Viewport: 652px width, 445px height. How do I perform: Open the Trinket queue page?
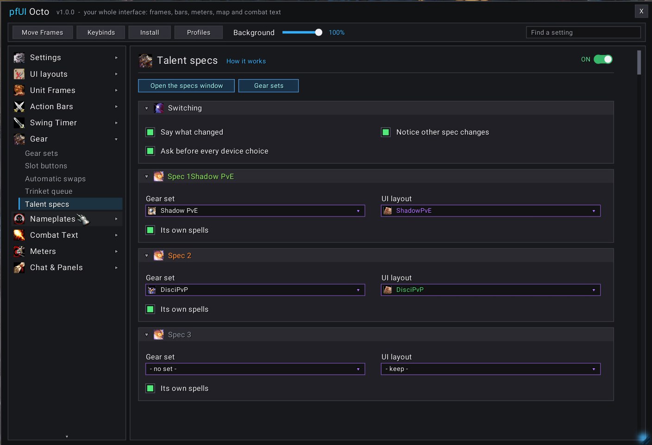coord(49,192)
